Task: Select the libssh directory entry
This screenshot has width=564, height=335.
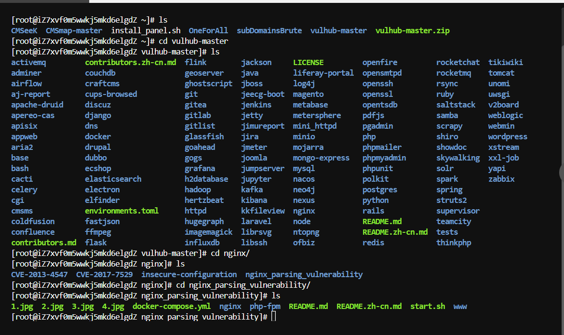Action: (254, 243)
